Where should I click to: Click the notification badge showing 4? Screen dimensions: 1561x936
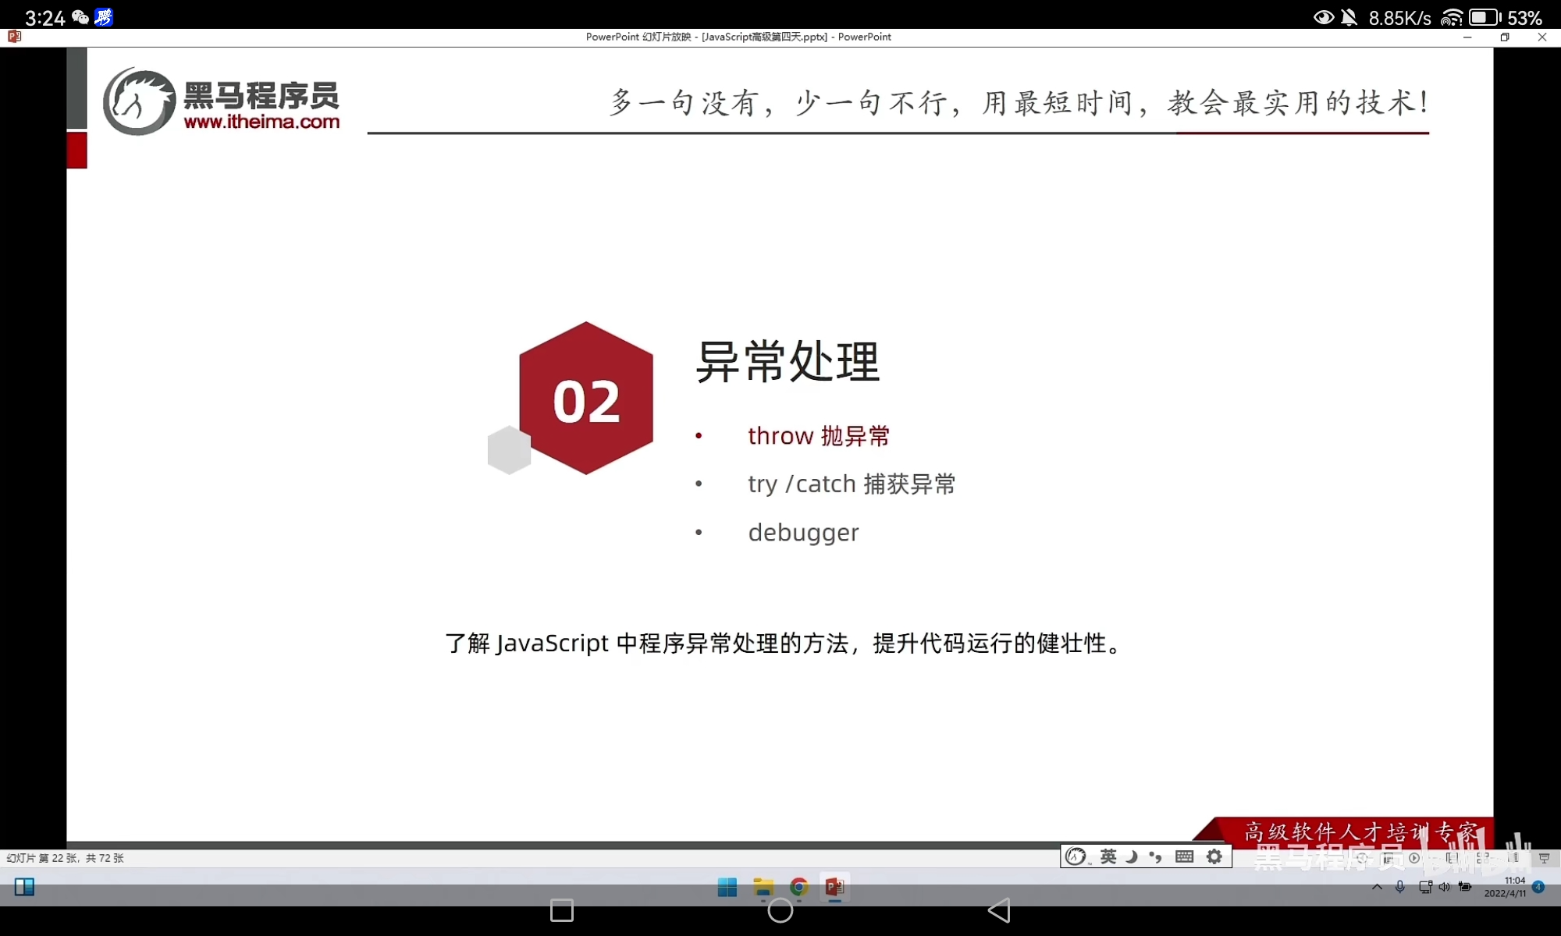1538,887
